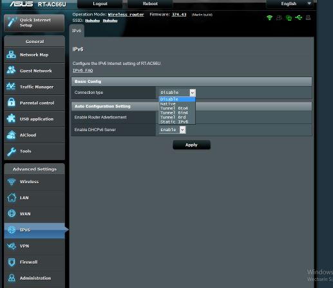The width and height of the screenshot is (333, 288).
Task: Click the Firewall shield icon
Action: pos(12,262)
